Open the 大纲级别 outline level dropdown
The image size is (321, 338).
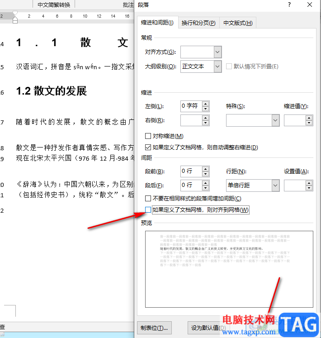tap(217, 67)
